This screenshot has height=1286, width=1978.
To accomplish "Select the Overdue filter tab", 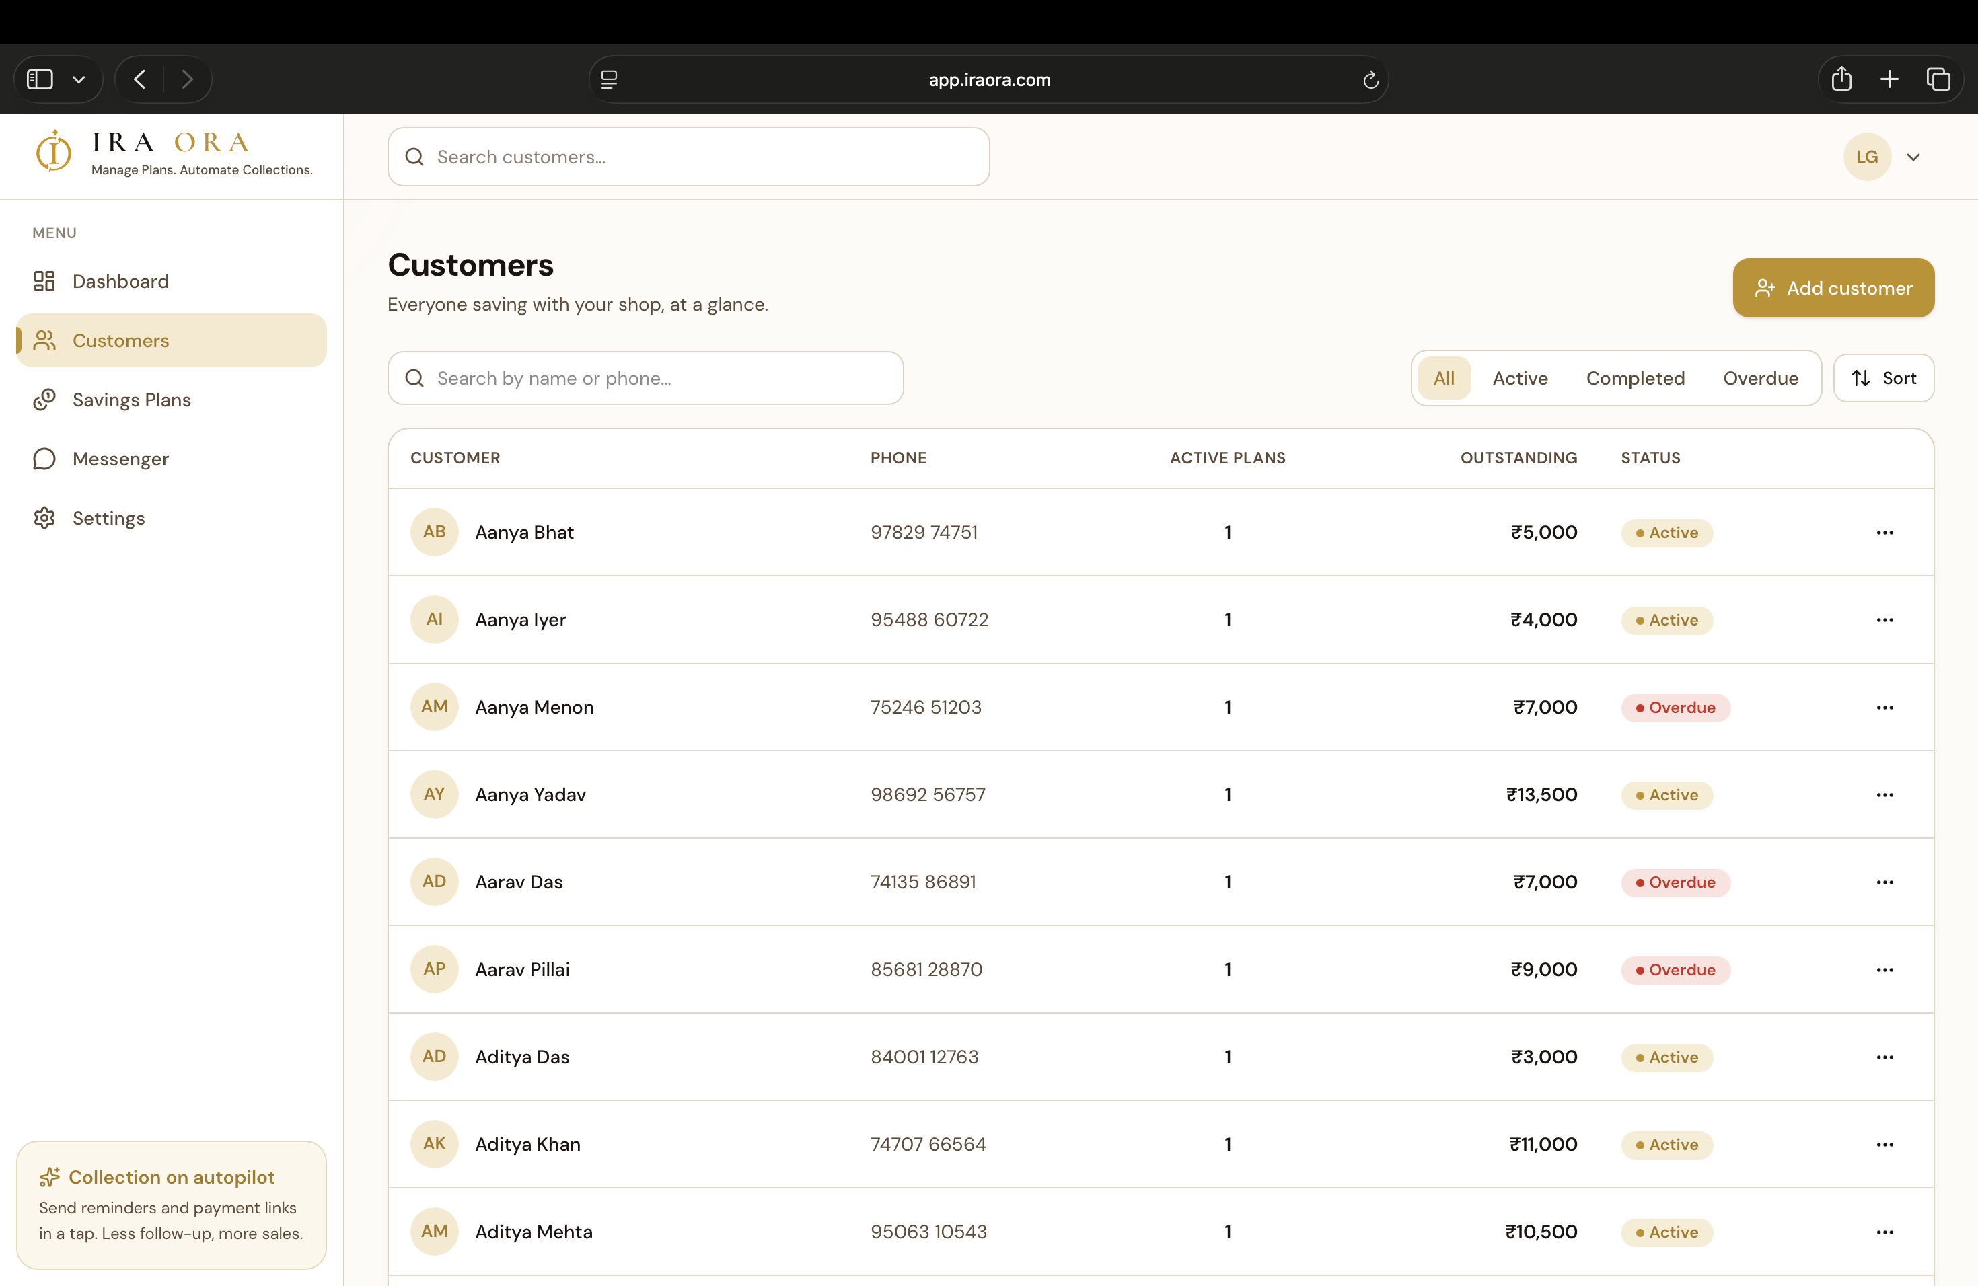I will [1760, 378].
